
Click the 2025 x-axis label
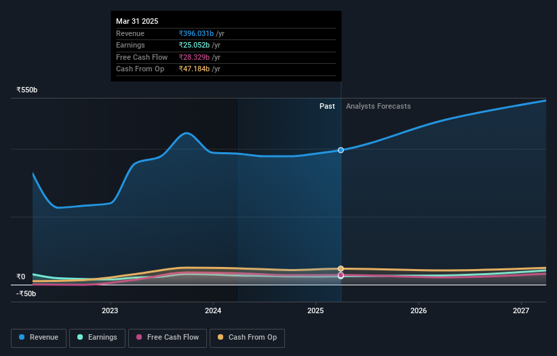point(315,310)
